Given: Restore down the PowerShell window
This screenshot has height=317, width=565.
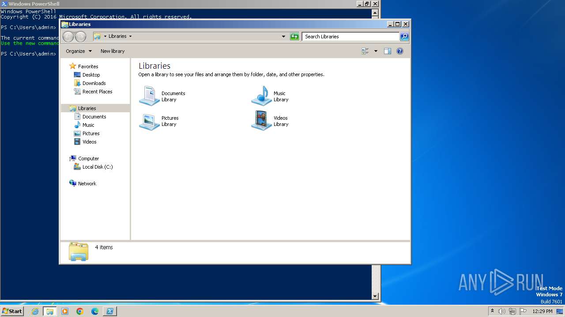Looking at the screenshot, I should click(x=367, y=4).
